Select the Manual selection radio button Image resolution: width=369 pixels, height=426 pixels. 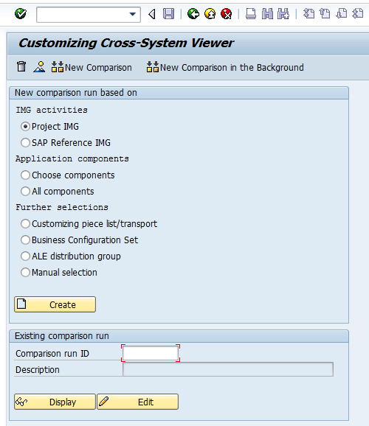pyautogui.click(x=25, y=272)
